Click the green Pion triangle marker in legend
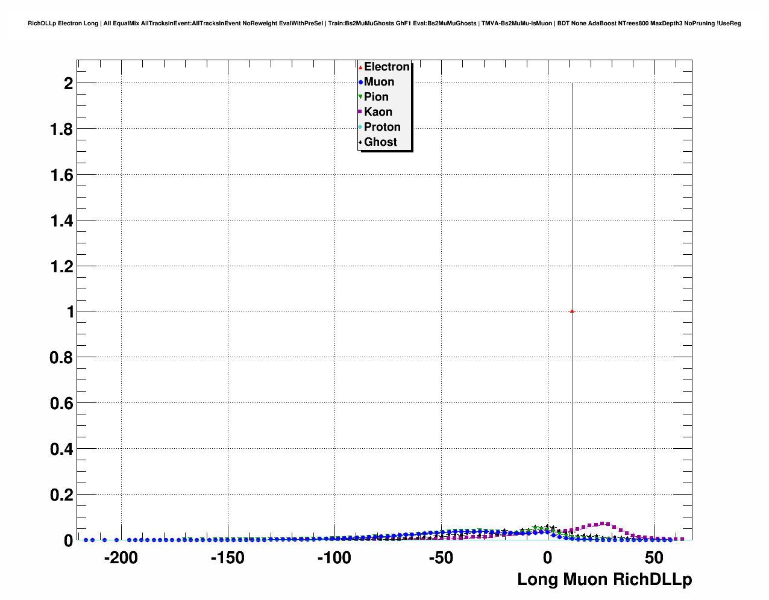The image size is (769, 600). click(360, 97)
